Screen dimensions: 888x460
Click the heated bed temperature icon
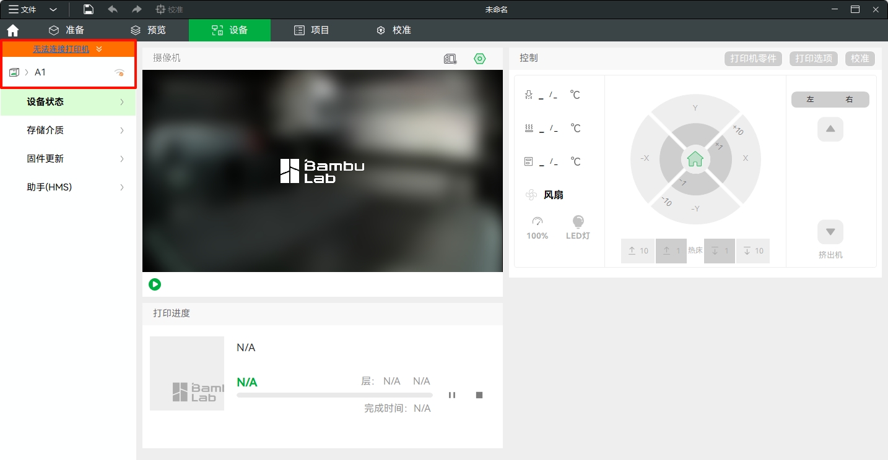tap(528, 129)
